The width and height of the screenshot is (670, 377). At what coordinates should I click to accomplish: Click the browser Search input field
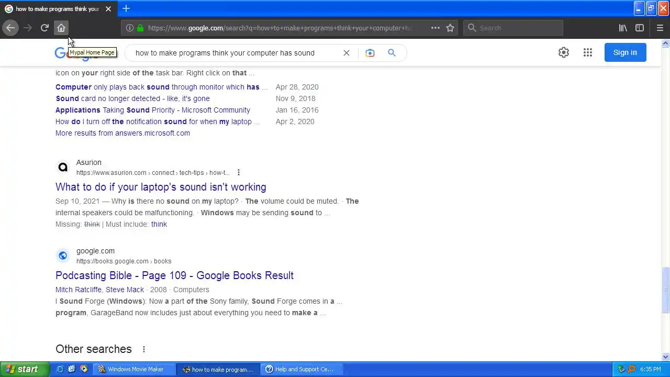click(513, 28)
